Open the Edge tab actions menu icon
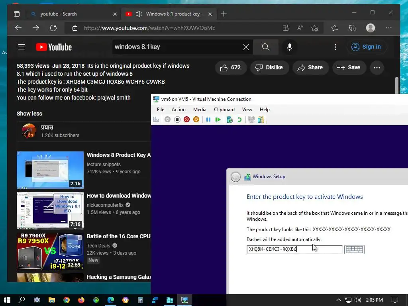The width and height of the screenshot is (408, 306). click(17, 14)
